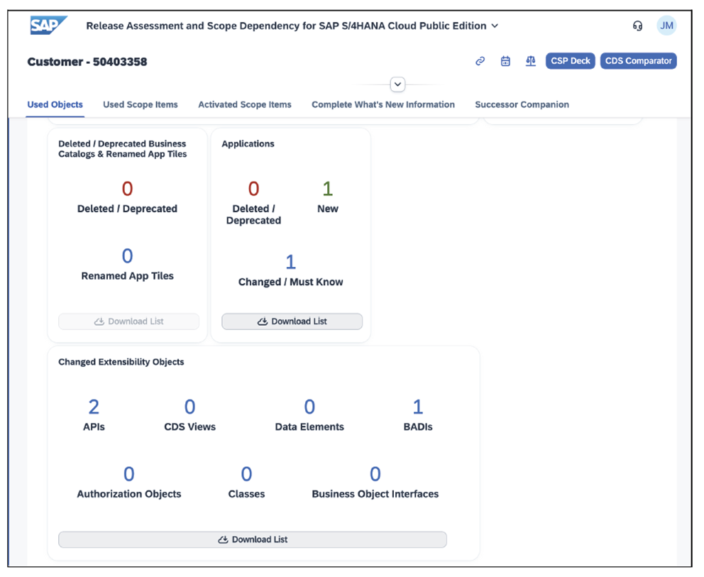The width and height of the screenshot is (704, 577).
Task: Switch to the Used Scope Items tab
Action: point(140,104)
